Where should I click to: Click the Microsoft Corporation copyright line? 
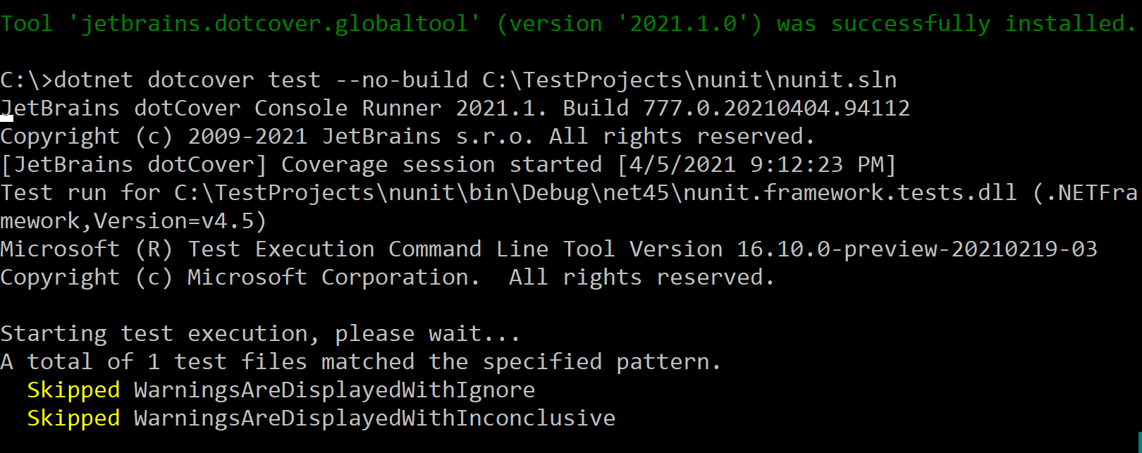pyautogui.click(x=386, y=277)
